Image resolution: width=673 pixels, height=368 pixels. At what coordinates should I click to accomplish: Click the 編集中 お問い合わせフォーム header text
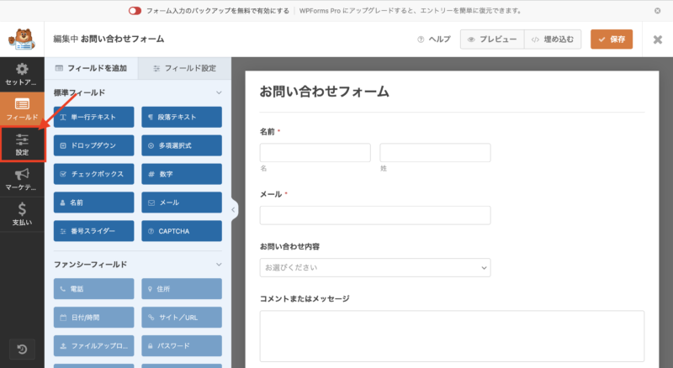point(109,39)
